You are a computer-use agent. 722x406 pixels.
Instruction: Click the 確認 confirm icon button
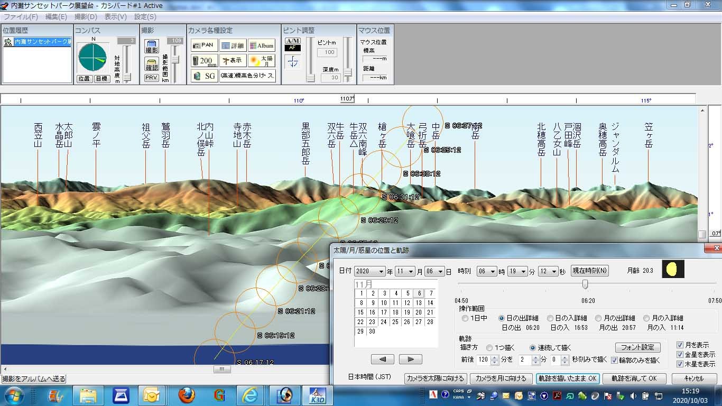pos(152,64)
